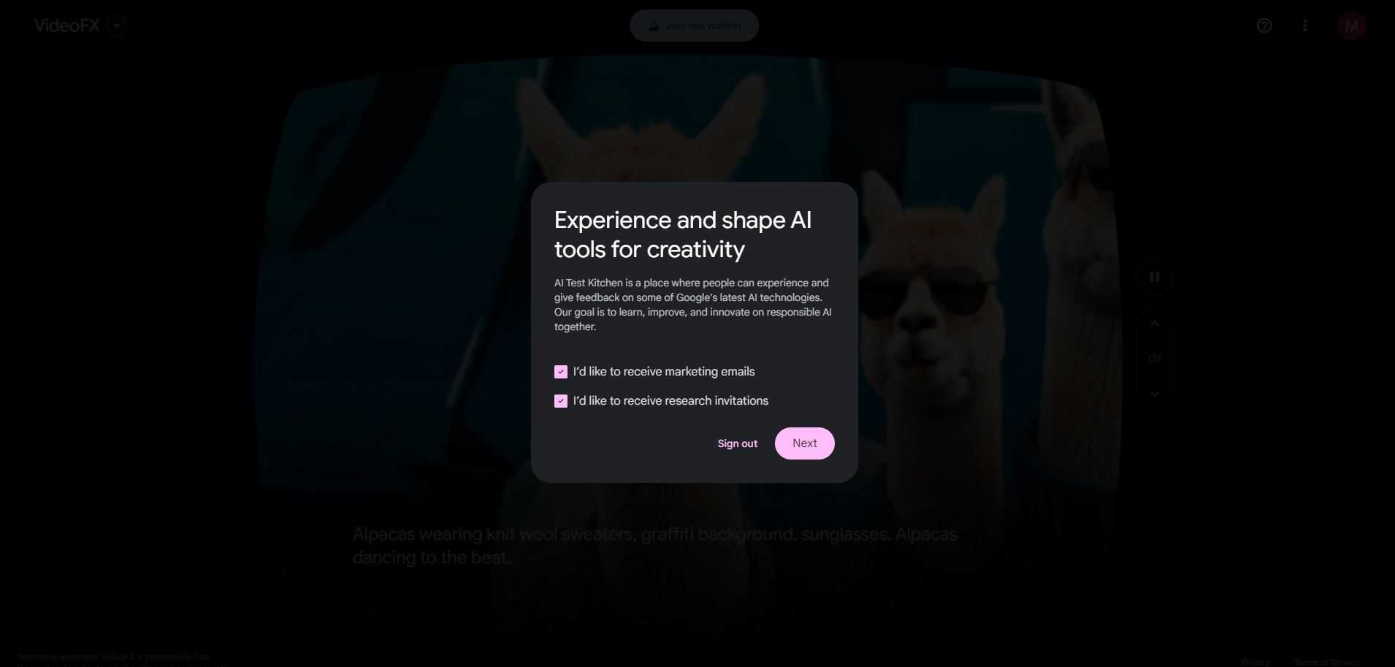The height and width of the screenshot is (667, 1395).
Task: Click the alpaca prompt caption text
Action: [655, 546]
